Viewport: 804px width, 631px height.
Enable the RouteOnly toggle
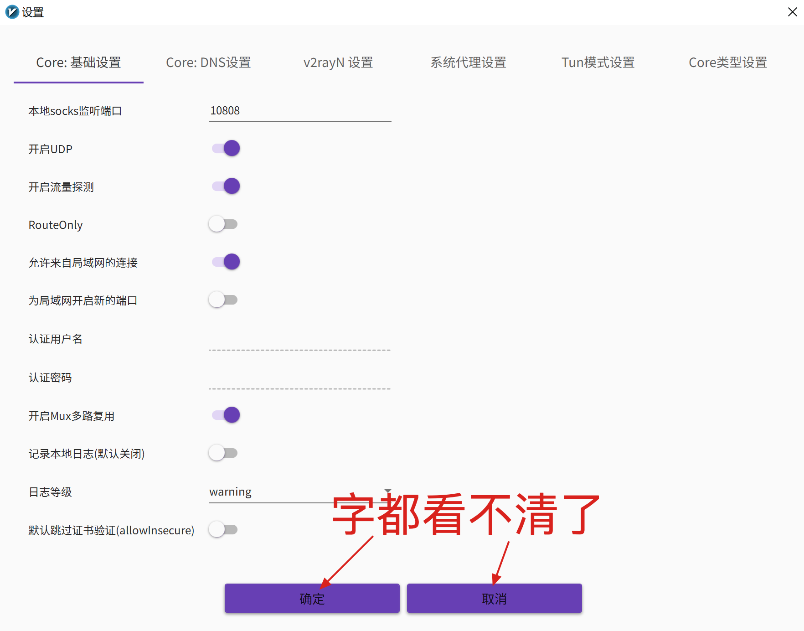click(x=223, y=224)
